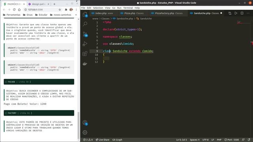Open the File menu
This screenshot has width=253, height=142.
click(83, 8)
